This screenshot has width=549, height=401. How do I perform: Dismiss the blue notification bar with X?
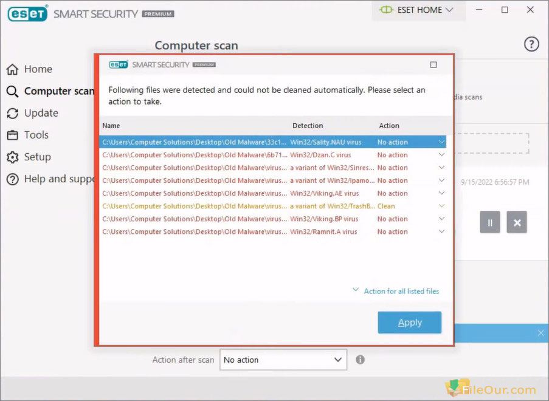pyautogui.click(x=540, y=333)
